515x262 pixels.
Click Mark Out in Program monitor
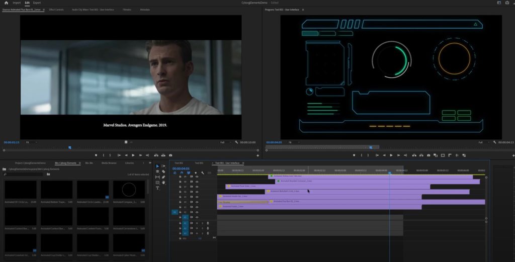point(368,155)
